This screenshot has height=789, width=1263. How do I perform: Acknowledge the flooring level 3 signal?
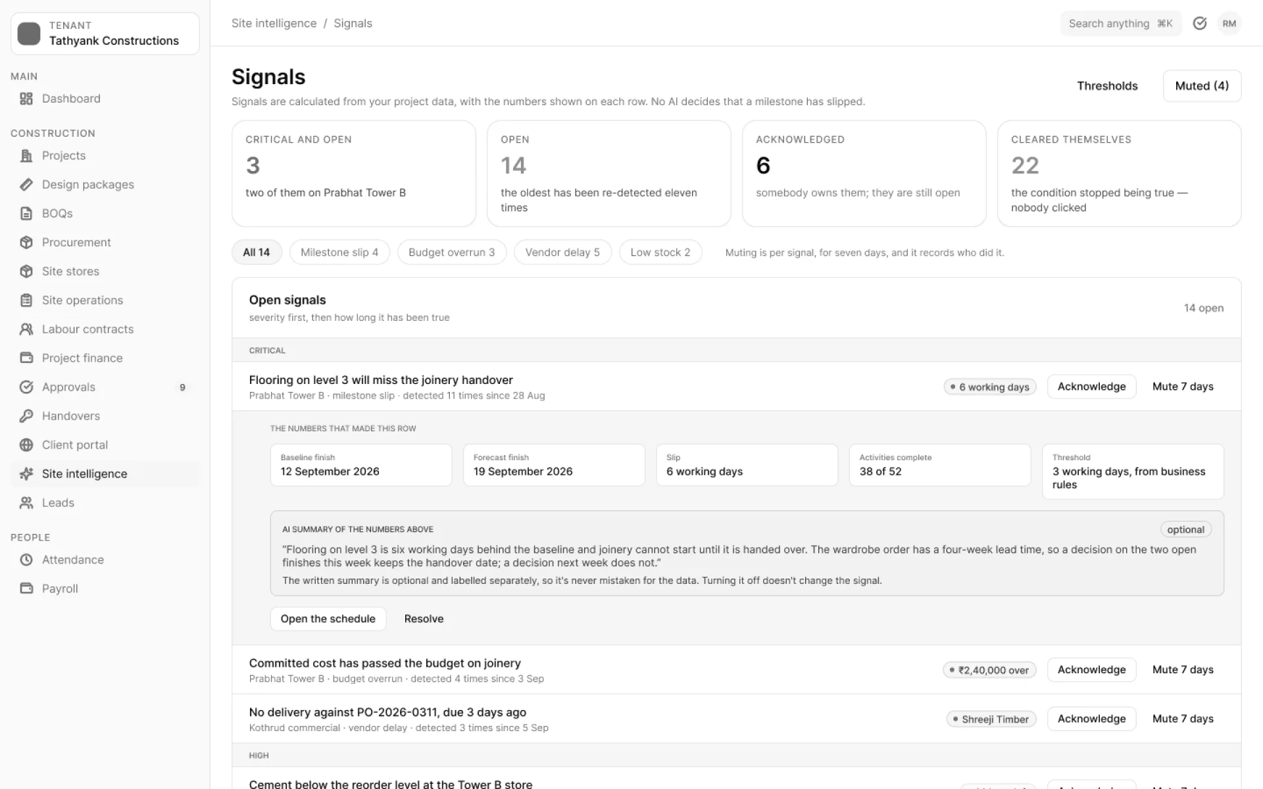(x=1091, y=387)
